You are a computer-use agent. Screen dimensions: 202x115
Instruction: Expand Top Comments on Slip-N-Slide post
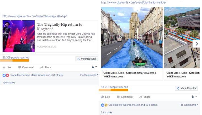tap(188, 105)
